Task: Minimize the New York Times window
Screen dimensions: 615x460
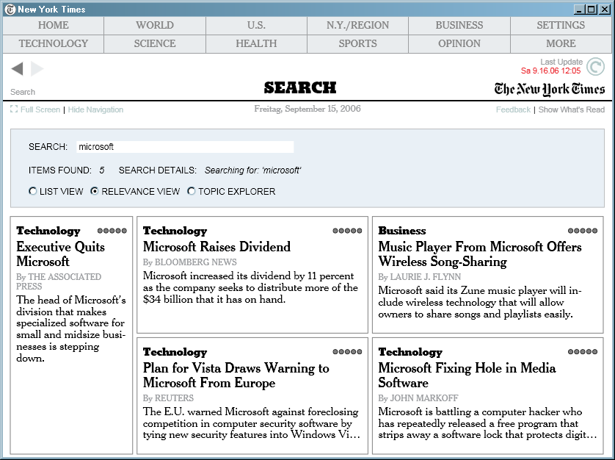Action: pos(579,10)
